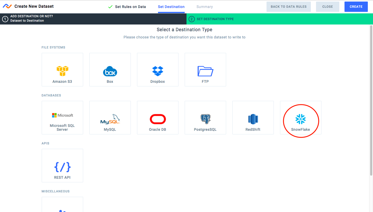The height and width of the screenshot is (212, 373).
Task: Click the Close button in header
Action: 328,7
